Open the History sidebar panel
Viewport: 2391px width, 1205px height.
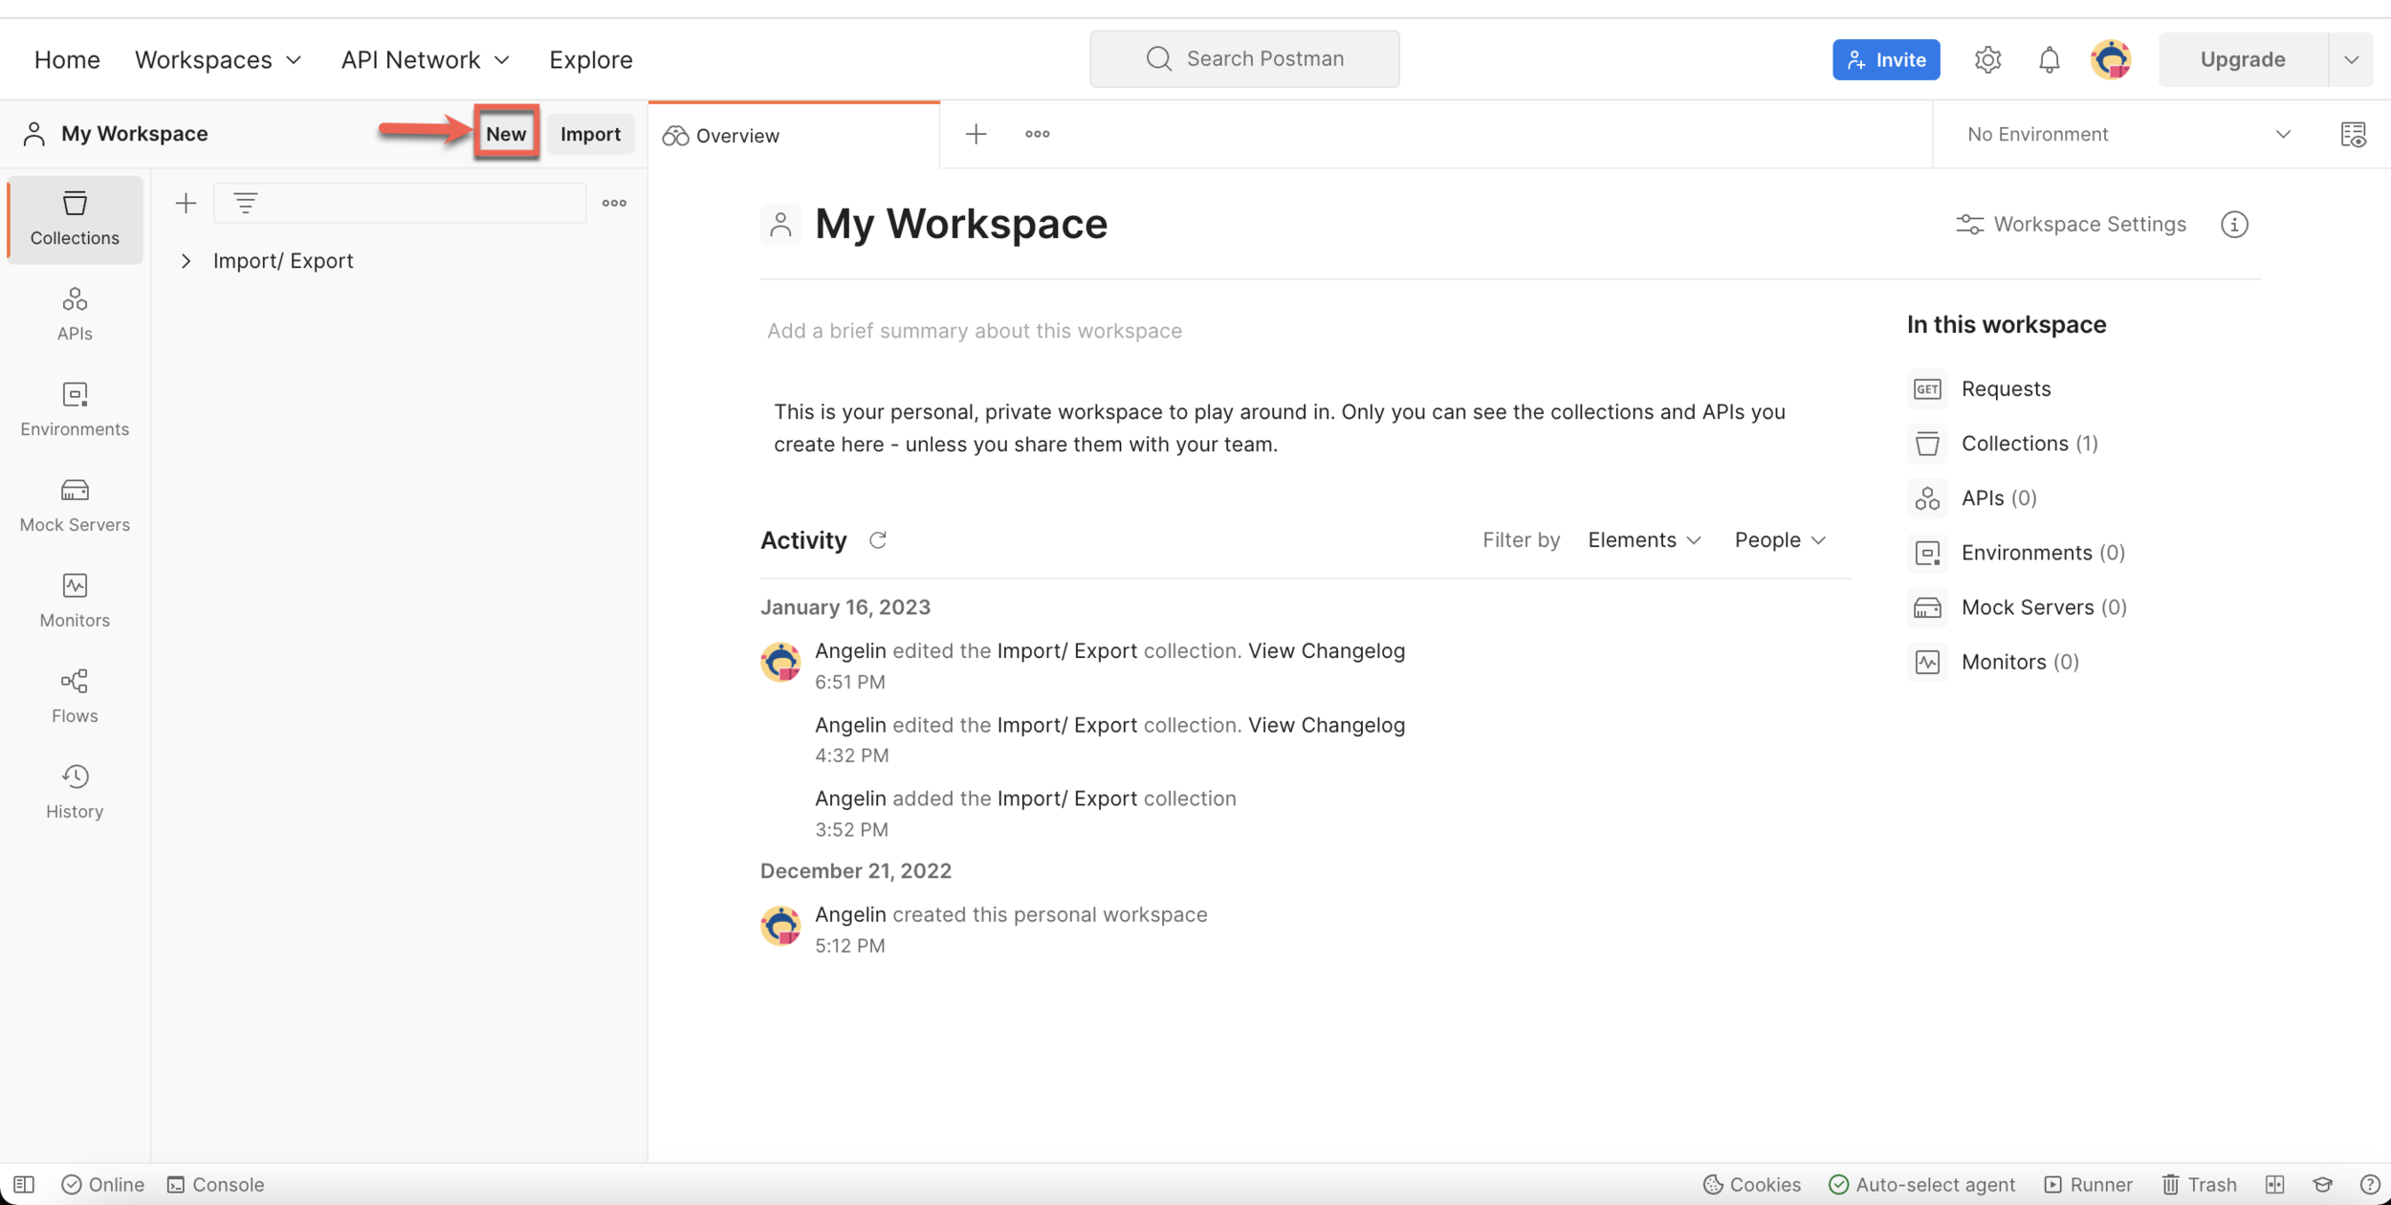point(75,792)
